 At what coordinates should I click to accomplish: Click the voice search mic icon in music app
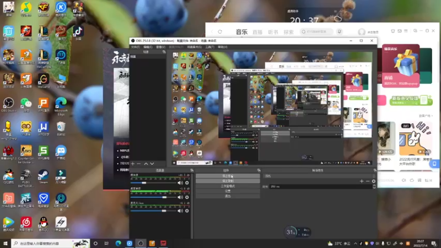click(340, 32)
